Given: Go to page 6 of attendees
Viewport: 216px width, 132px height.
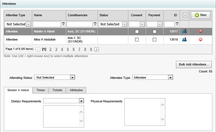Looking at the screenshot, I should click(74, 49).
